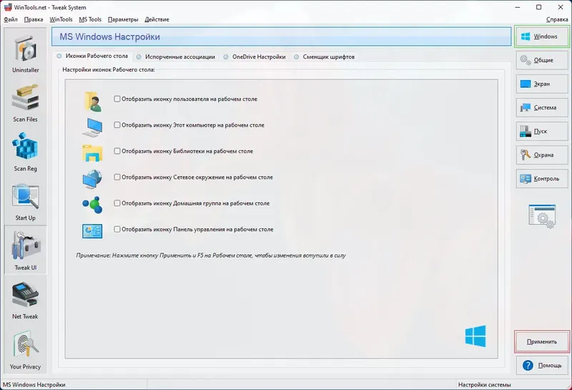The width and height of the screenshot is (572, 390).
Task: Switch to Испорченные ассоциации tab
Action: click(x=176, y=57)
